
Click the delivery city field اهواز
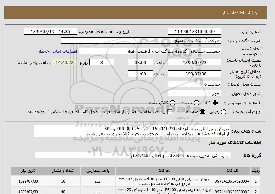(x=195, y=94)
